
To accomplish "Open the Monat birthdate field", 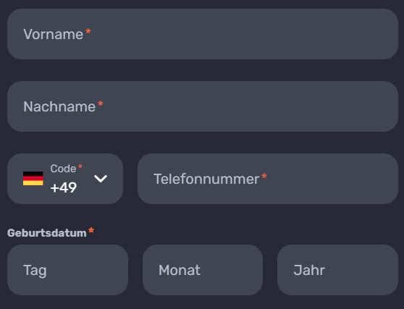I will point(203,270).
